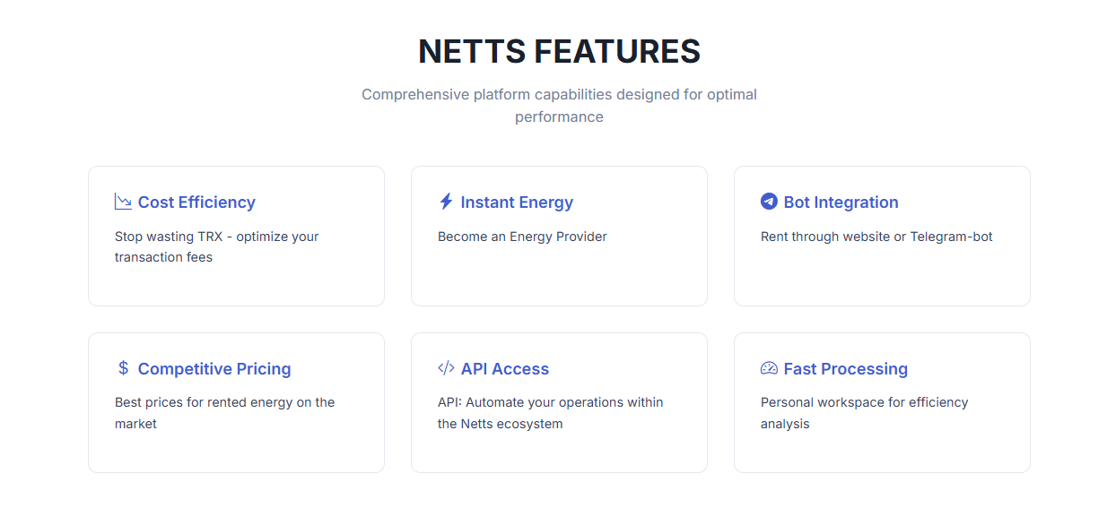
Task: Open the API Access heading
Action: pyautogui.click(x=504, y=369)
